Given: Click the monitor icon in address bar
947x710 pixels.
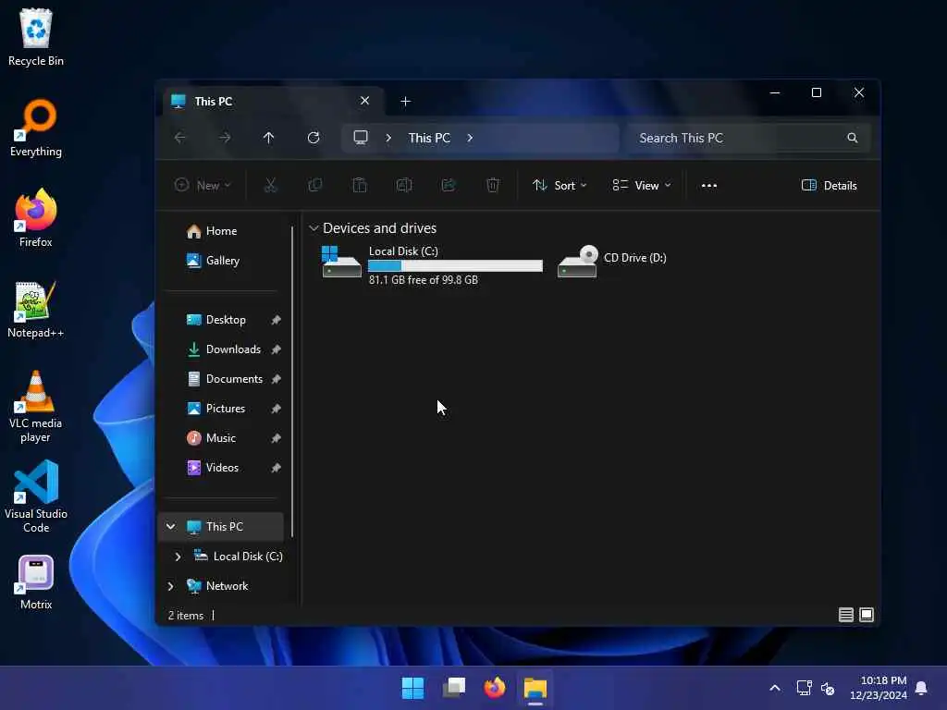Looking at the screenshot, I should click(x=361, y=138).
